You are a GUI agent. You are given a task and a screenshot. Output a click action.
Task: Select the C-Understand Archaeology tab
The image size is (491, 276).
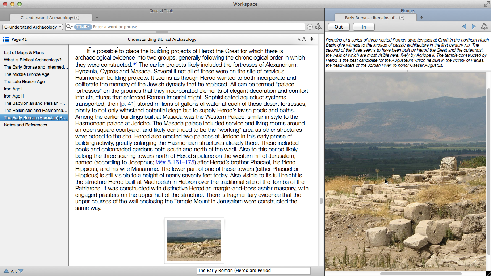pos(47,18)
